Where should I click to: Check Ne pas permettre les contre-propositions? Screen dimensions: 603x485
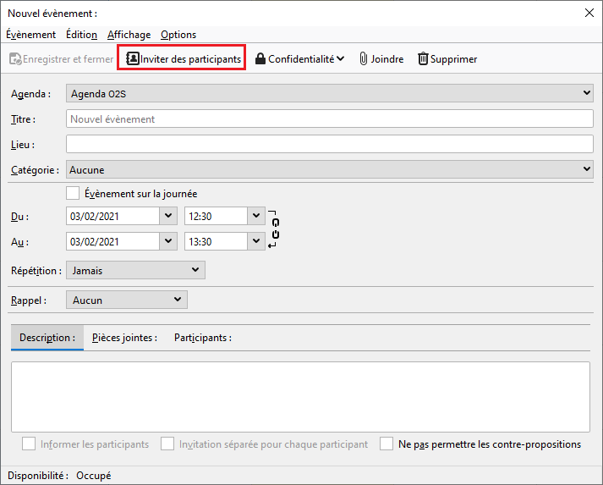tap(386, 444)
